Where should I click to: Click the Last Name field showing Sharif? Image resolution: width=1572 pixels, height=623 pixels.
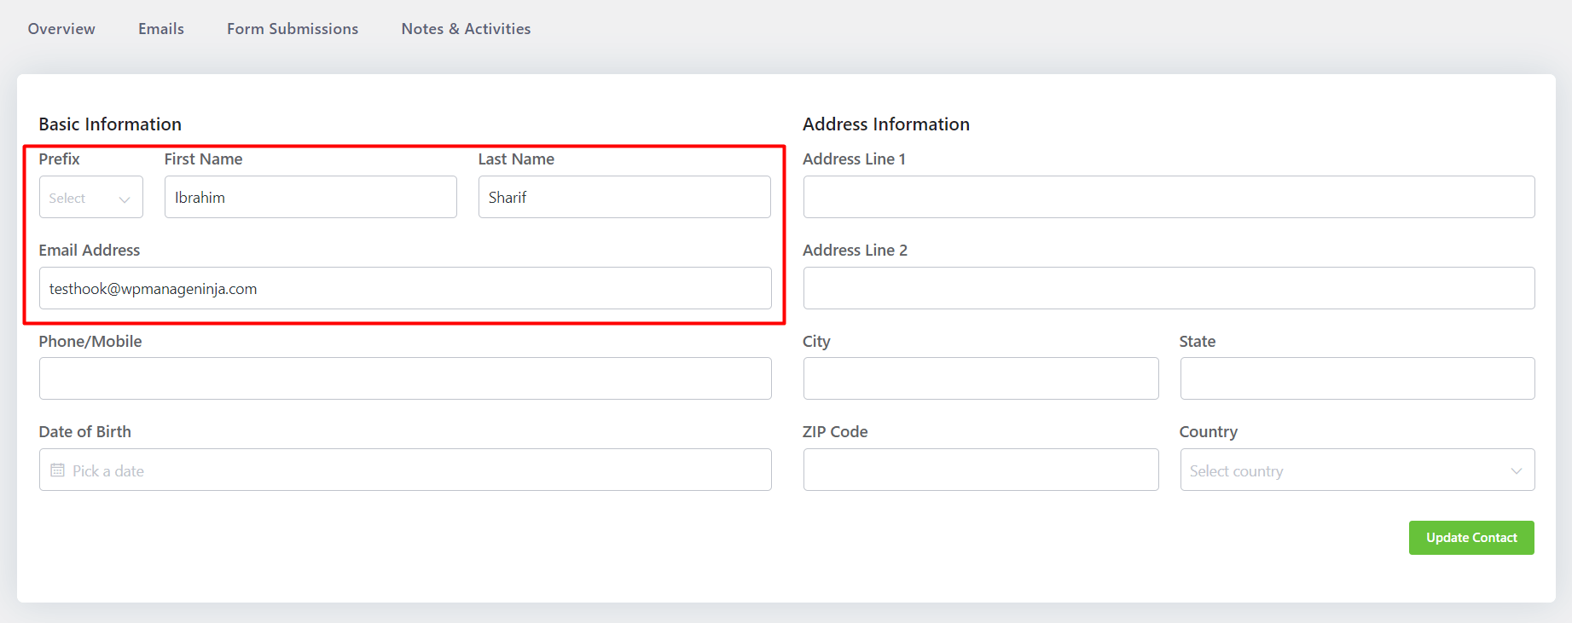(624, 197)
